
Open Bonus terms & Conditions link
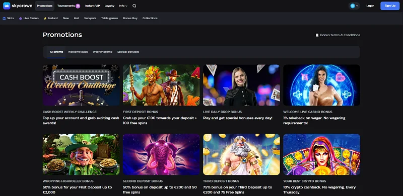point(340,35)
